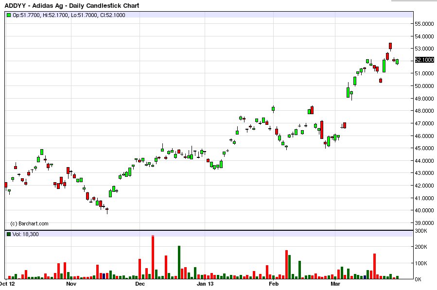Click the Op:51.7700 quote readout text
Image resolution: width=437 pixels, height=290 pixels.
(x=26, y=15)
